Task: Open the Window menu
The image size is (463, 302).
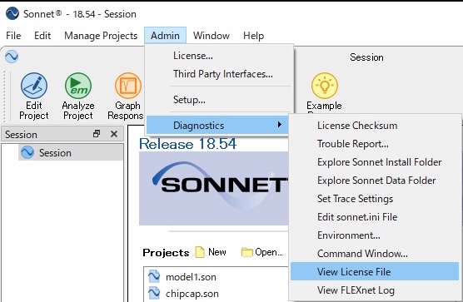Action: coord(212,36)
